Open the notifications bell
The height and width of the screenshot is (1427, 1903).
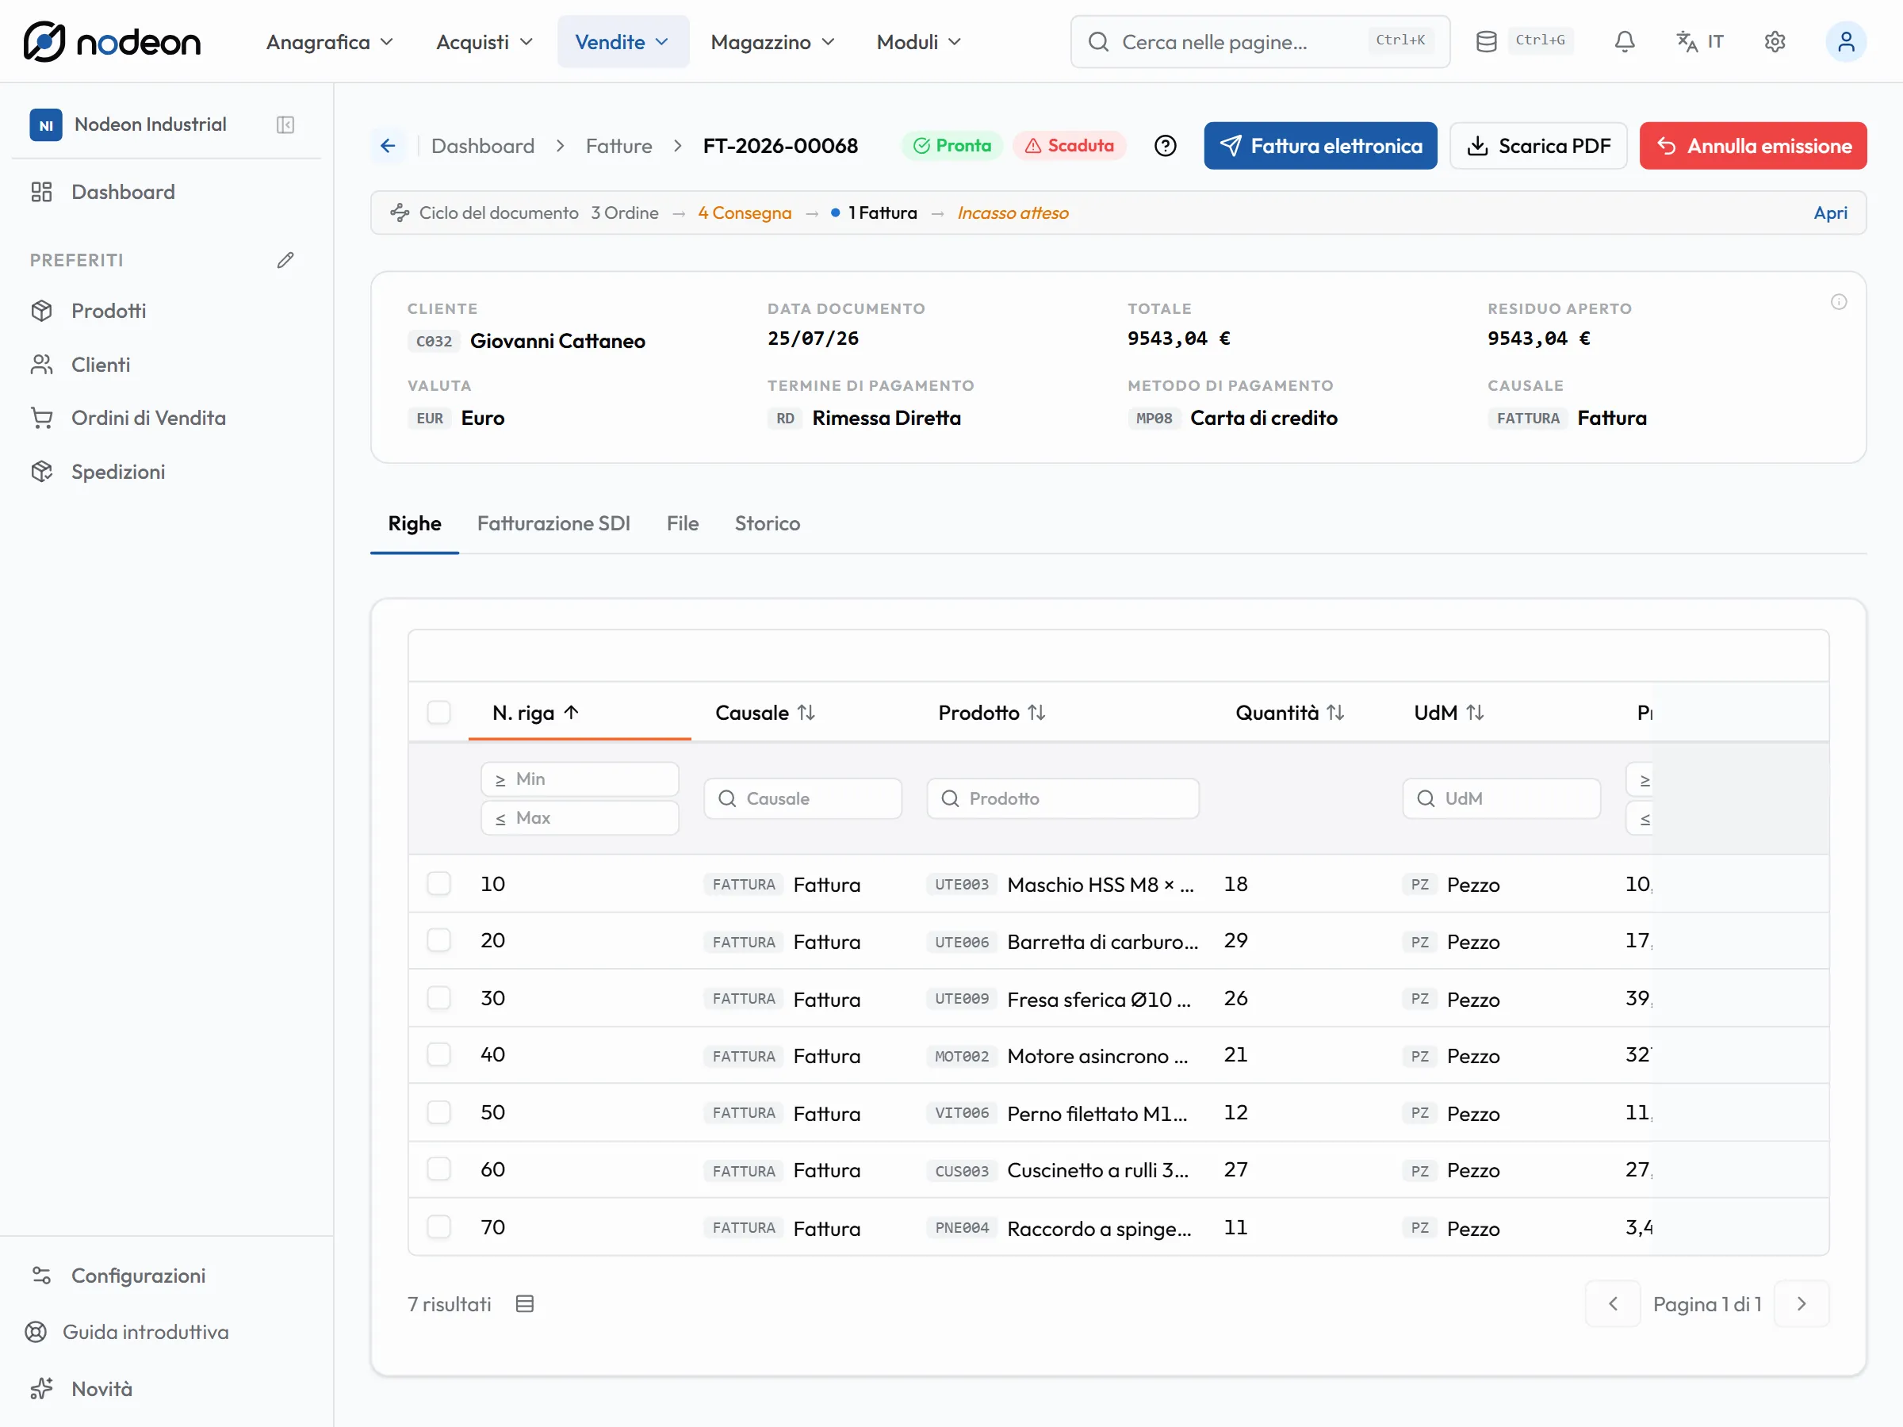click(1624, 41)
